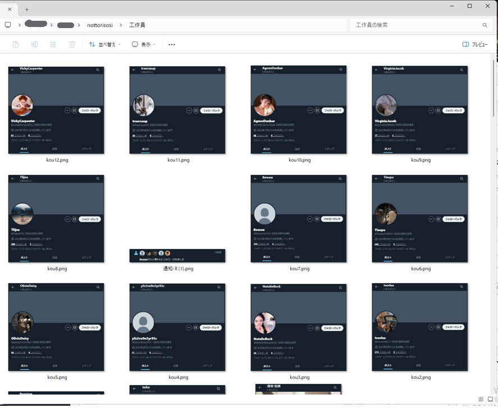Click the rename icon in the toolbar
This screenshot has height=408, width=498.
click(34, 44)
